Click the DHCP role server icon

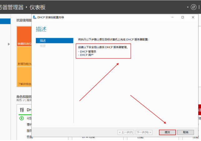pos(22,110)
